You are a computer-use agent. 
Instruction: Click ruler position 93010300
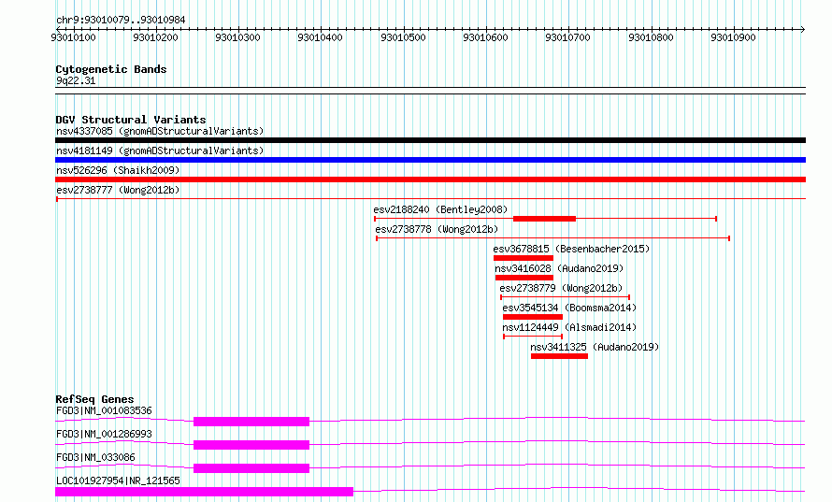(x=237, y=37)
